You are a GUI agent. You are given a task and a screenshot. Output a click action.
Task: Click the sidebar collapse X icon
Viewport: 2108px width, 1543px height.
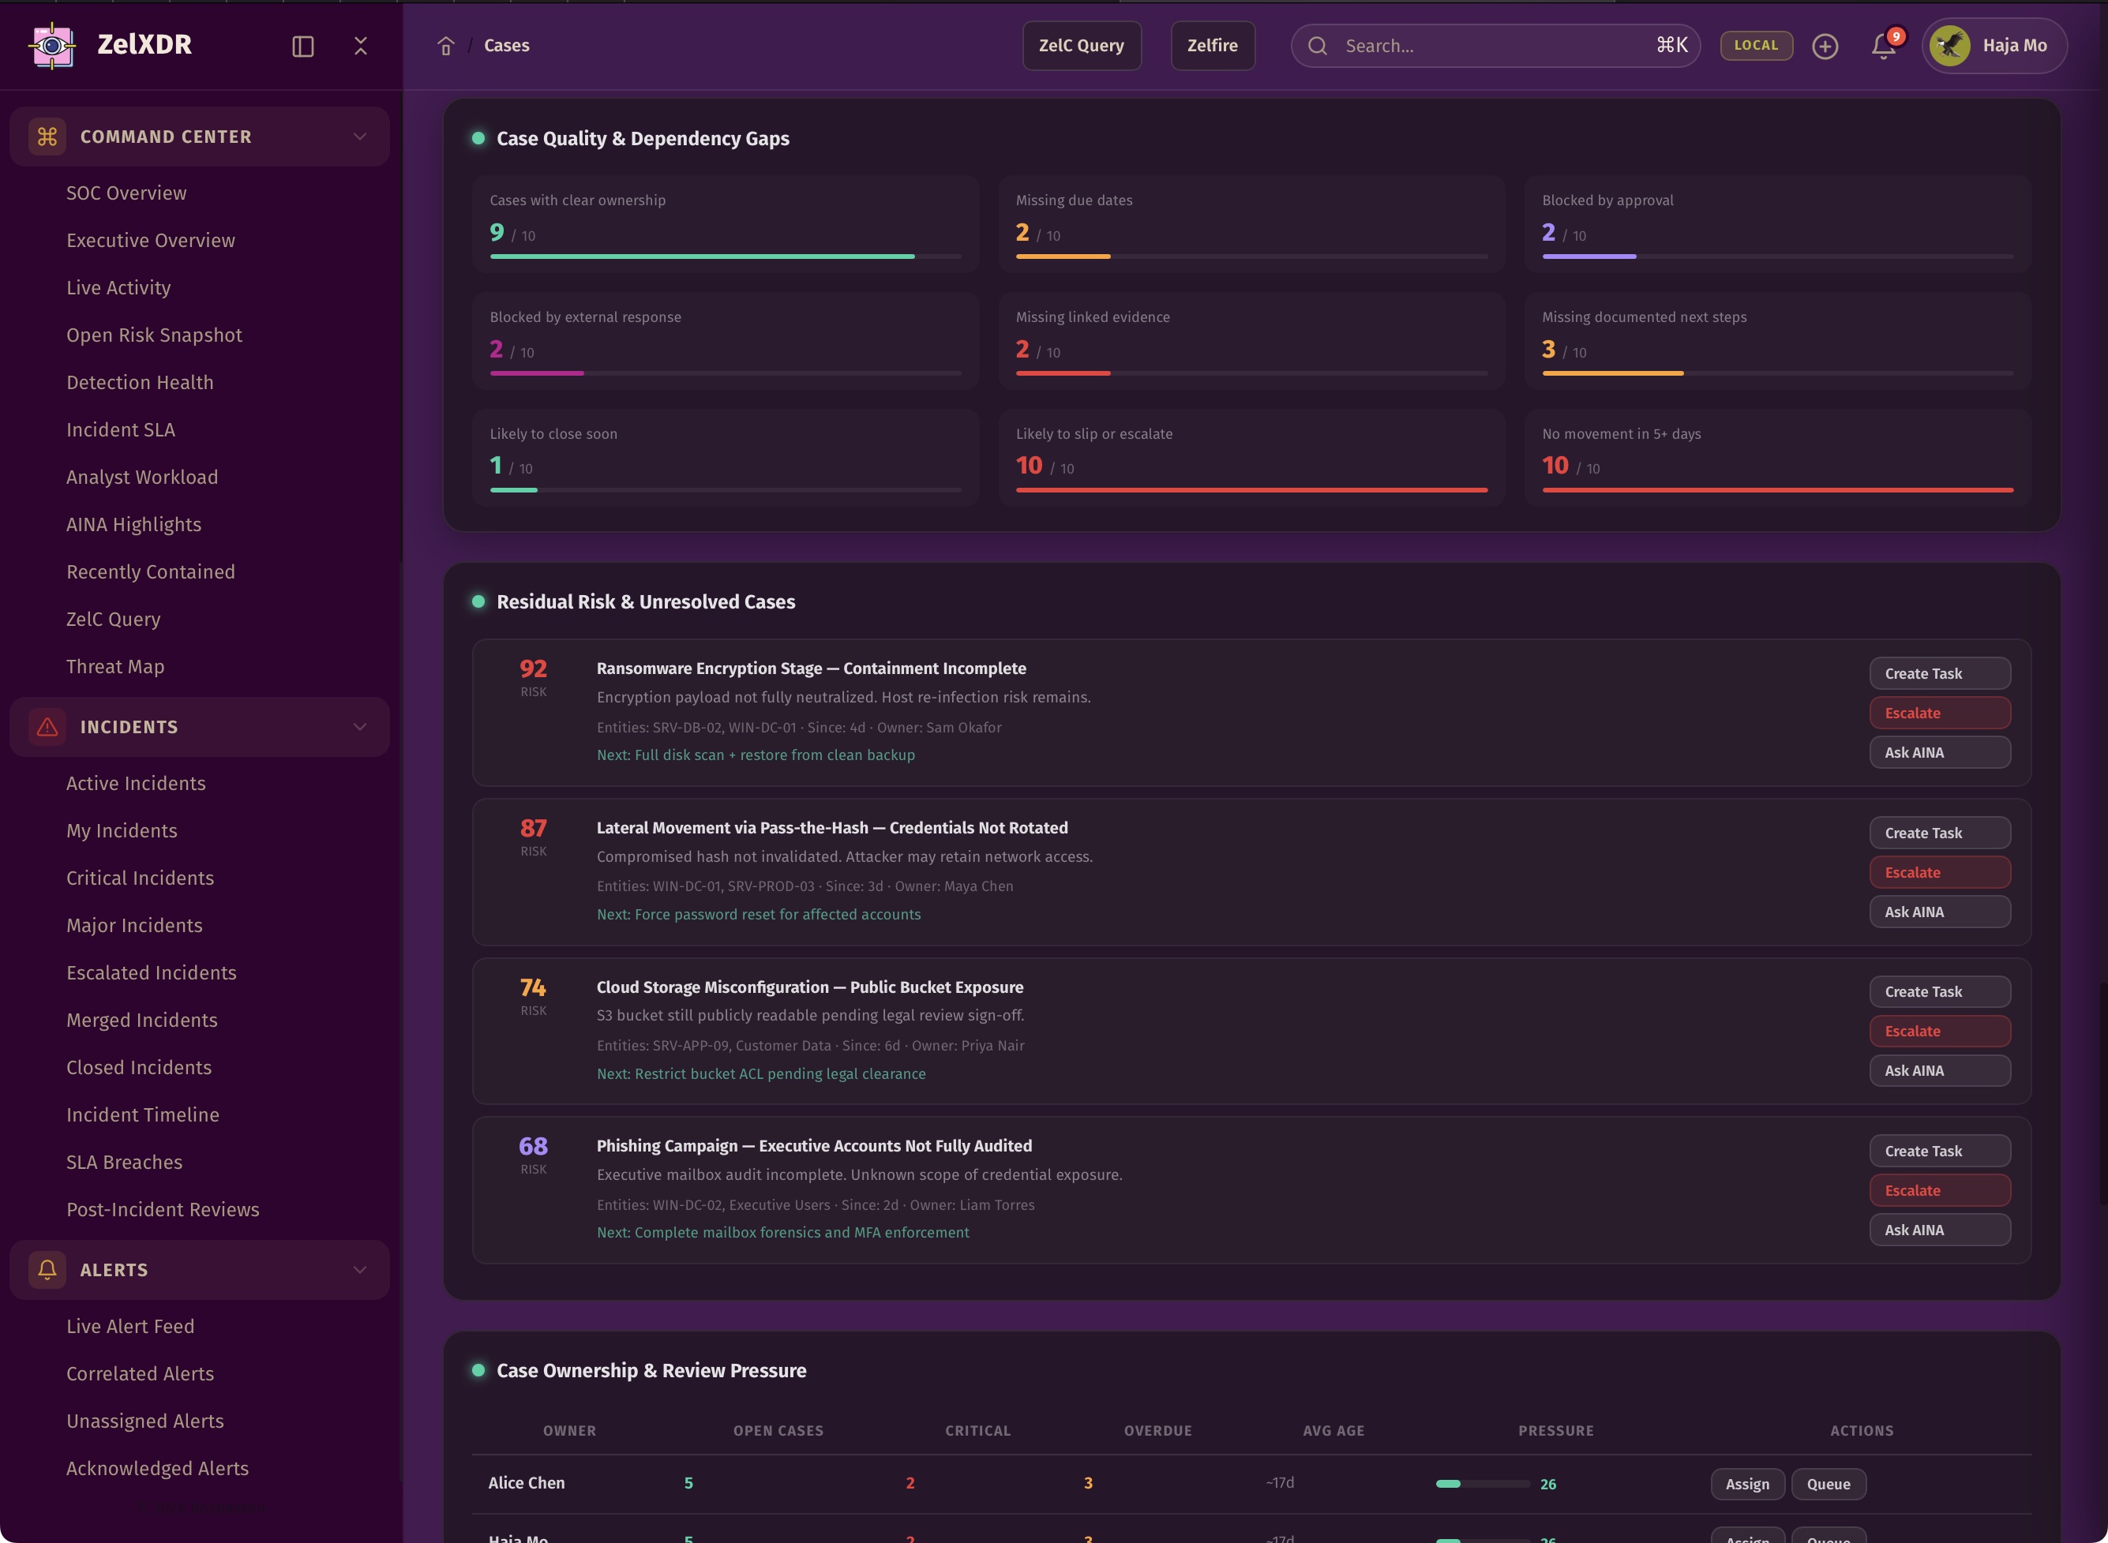pyautogui.click(x=361, y=46)
